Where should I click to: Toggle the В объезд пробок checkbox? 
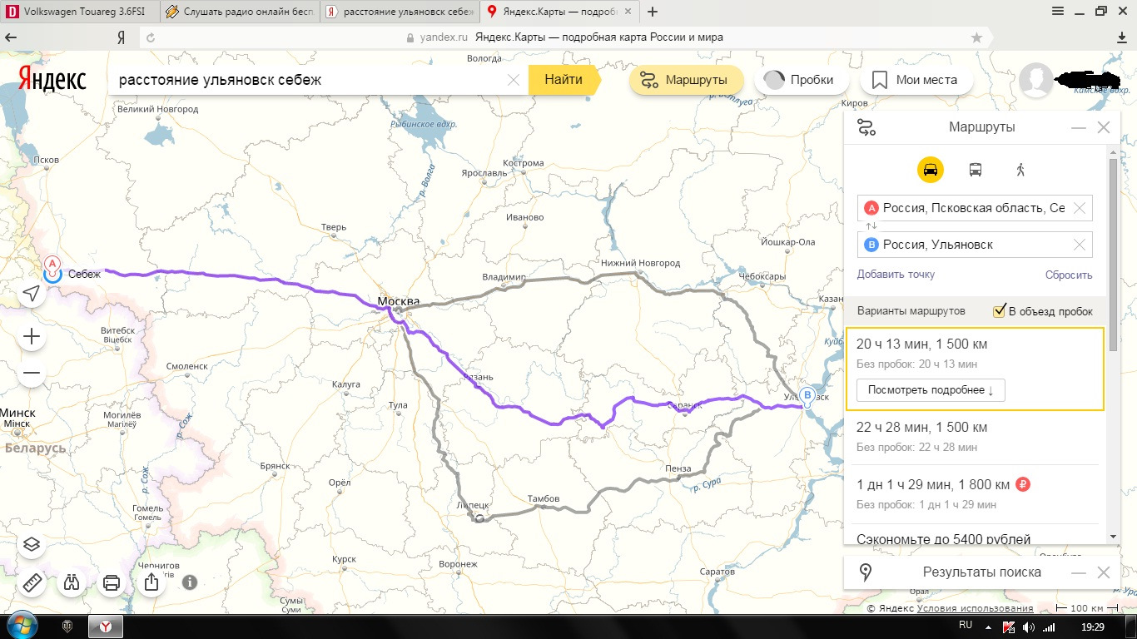coord(1000,311)
